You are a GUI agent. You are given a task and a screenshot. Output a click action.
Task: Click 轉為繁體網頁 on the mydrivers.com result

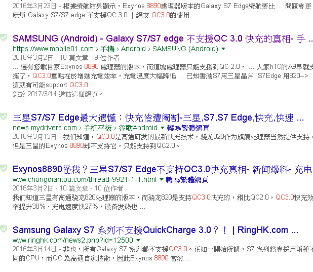coord(188,128)
